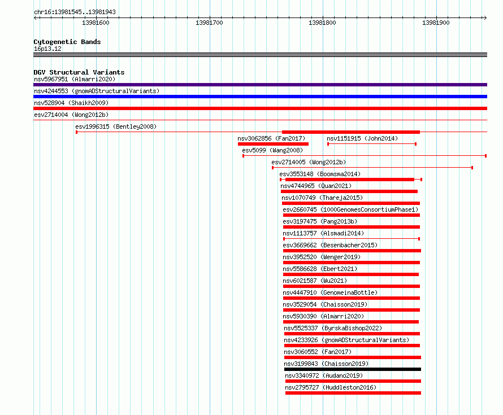Click the chr16:13981545..13981943 region label
Screen dimensions: 503x415
coord(75,12)
